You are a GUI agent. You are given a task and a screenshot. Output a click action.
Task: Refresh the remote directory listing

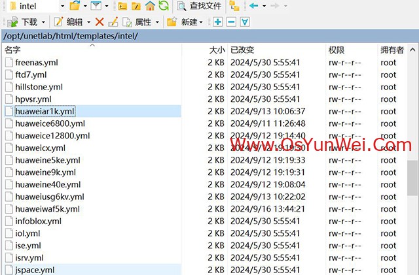[164, 6]
